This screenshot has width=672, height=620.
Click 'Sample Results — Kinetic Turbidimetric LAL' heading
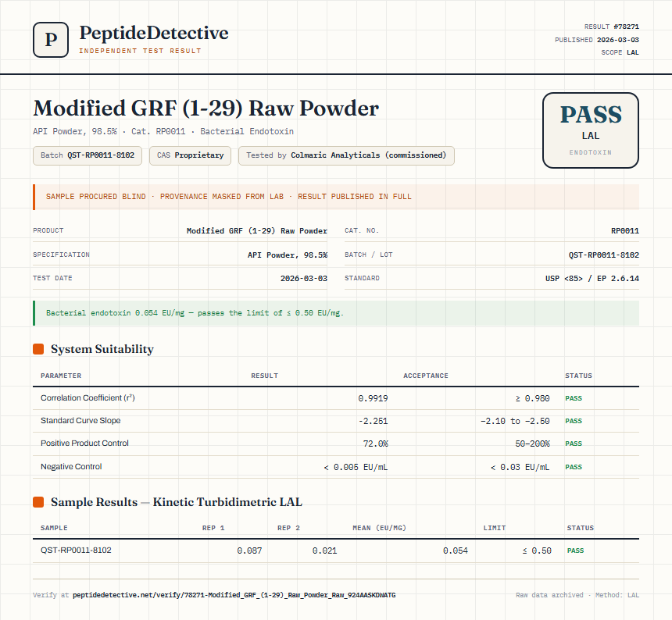pyautogui.click(x=177, y=502)
